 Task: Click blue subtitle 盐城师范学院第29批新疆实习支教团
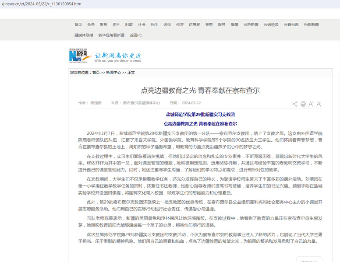point(200,115)
